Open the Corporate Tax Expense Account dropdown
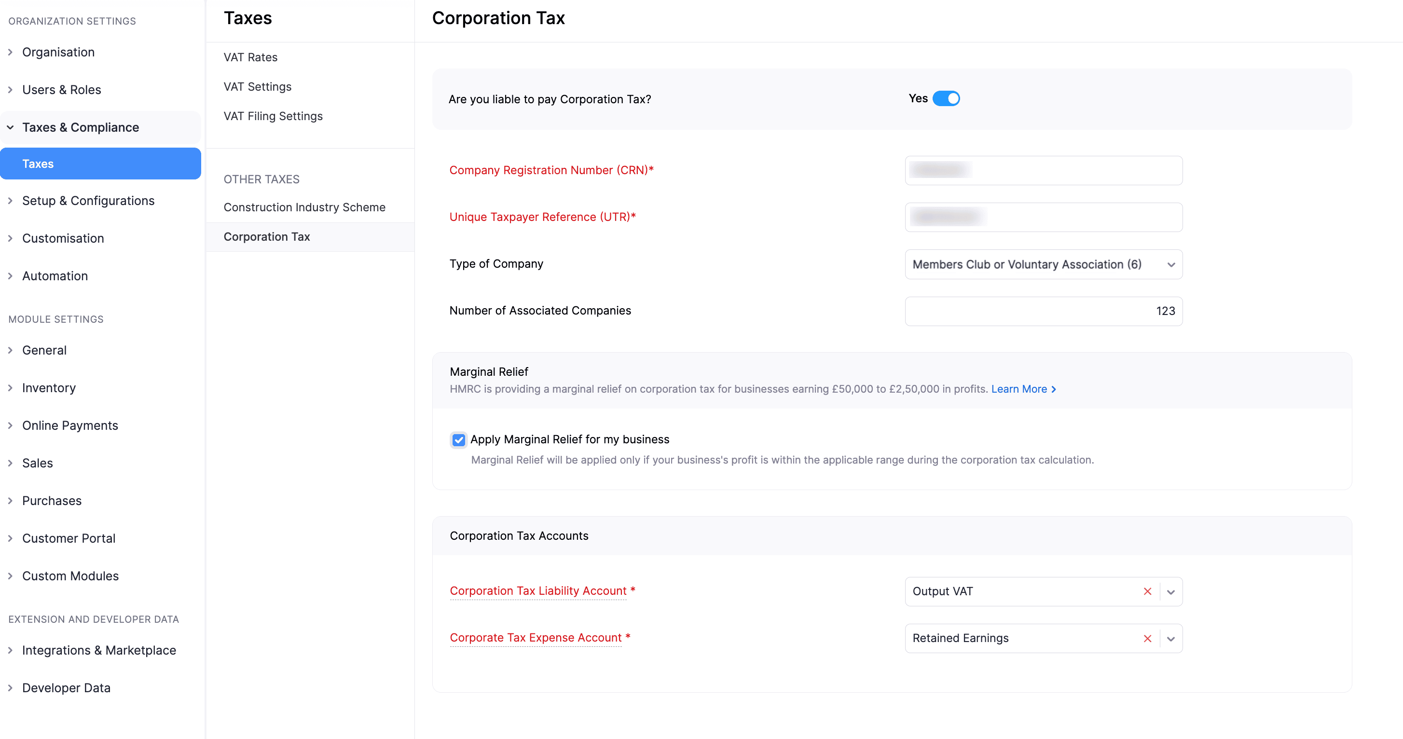1403x739 pixels. click(x=1171, y=638)
